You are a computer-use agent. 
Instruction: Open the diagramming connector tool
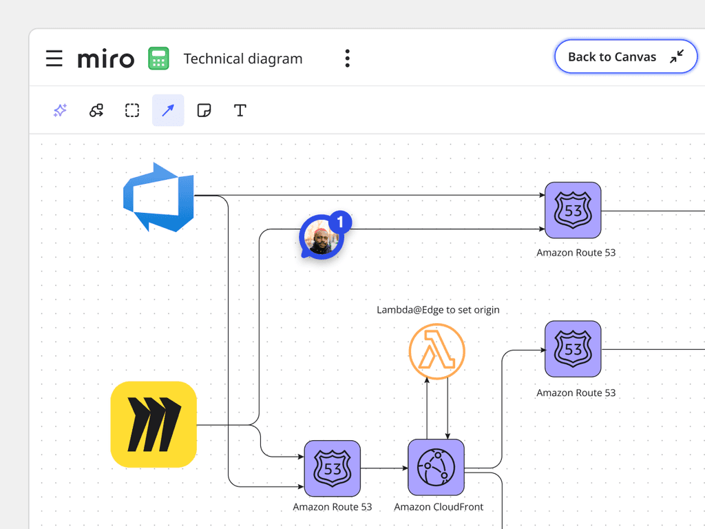pos(96,110)
